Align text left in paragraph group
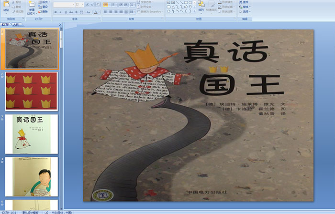This screenshot has width=335, height=214. click(105, 12)
